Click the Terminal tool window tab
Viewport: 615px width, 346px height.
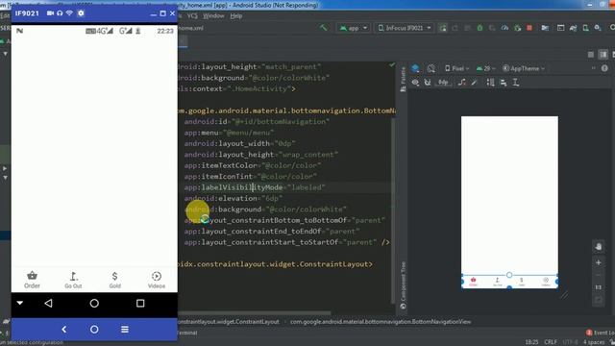[x=187, y=333]
